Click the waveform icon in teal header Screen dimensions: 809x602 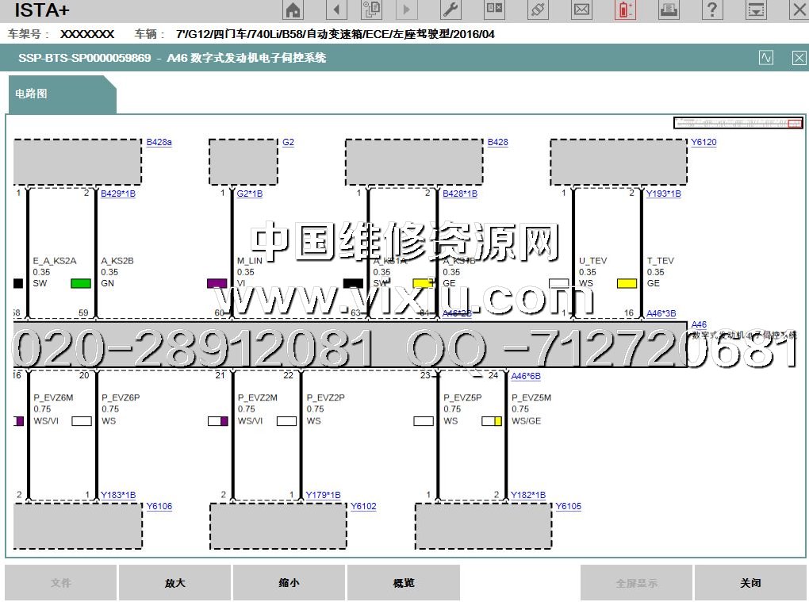766,58
